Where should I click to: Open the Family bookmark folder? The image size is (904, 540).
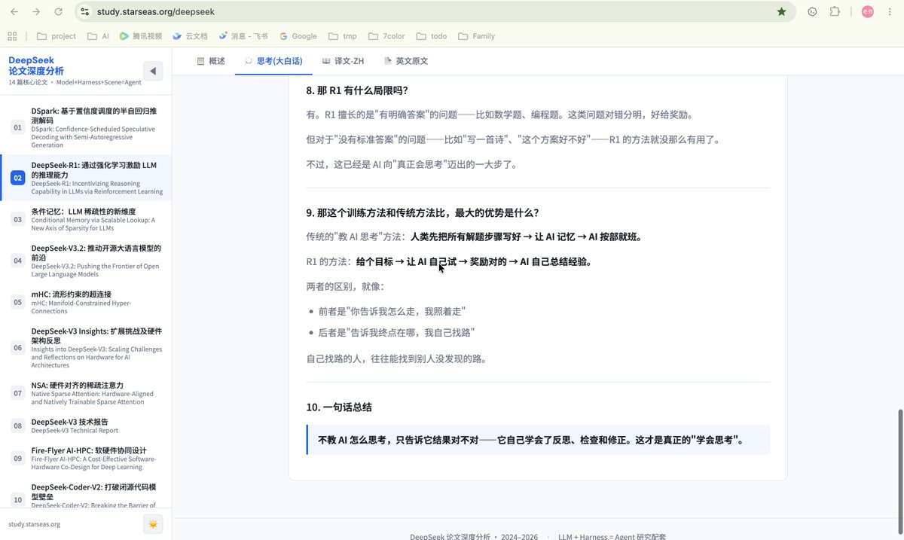pyautogui.click(x=477, y=36)
